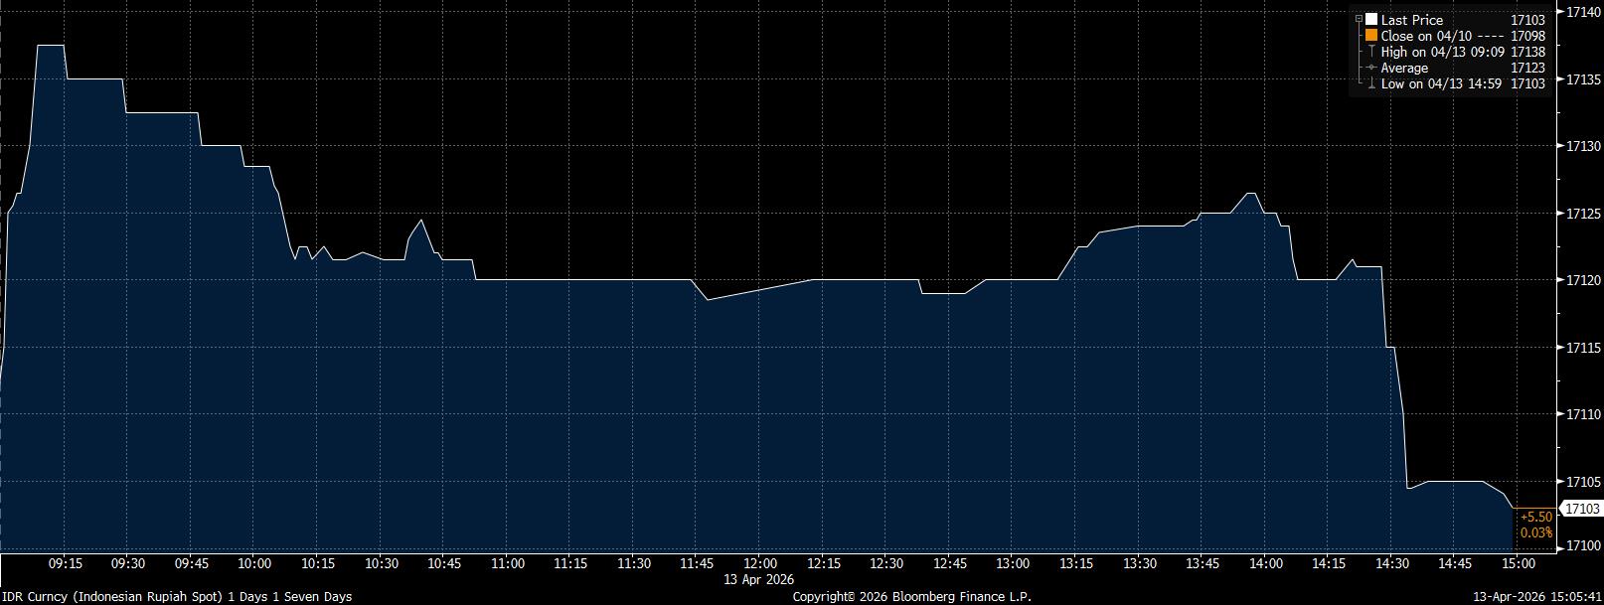Click the 09:15 time axis label
Viewport: 1604px width, 605px height.
tap(66, 564)
